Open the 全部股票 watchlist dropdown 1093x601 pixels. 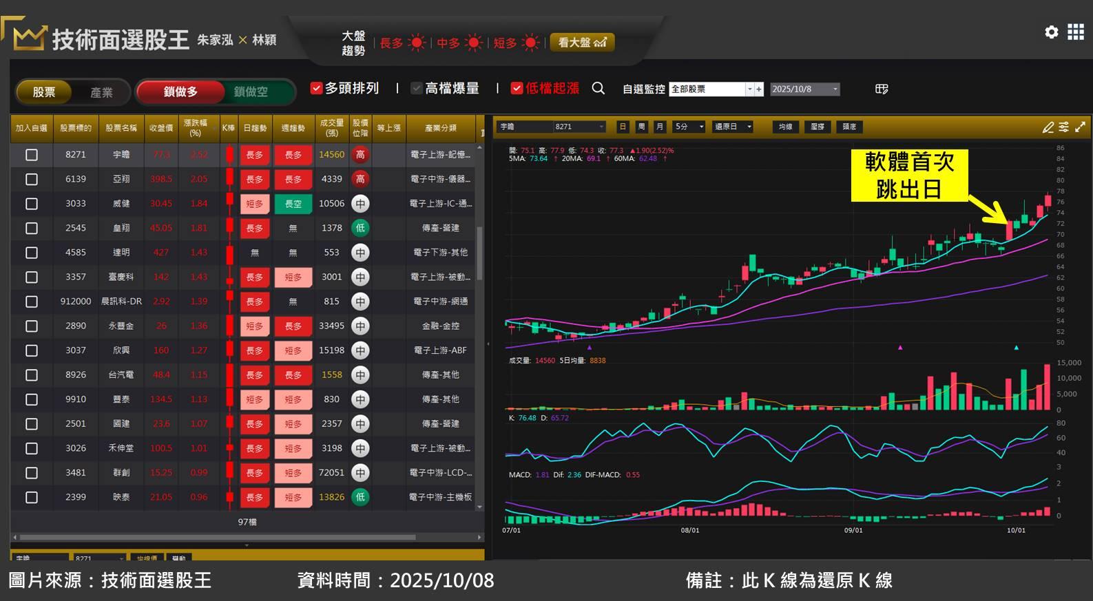[749, 89]
